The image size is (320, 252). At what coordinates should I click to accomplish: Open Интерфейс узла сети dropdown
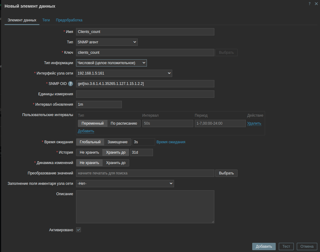point(124,73)
